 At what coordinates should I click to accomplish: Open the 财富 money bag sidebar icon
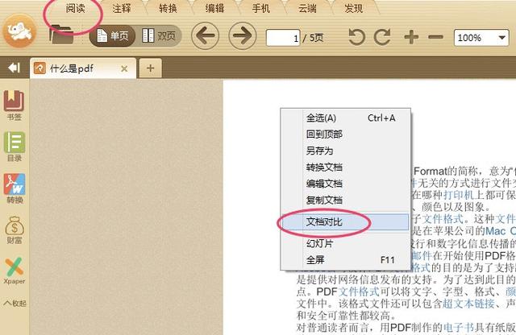coord(15,230)
